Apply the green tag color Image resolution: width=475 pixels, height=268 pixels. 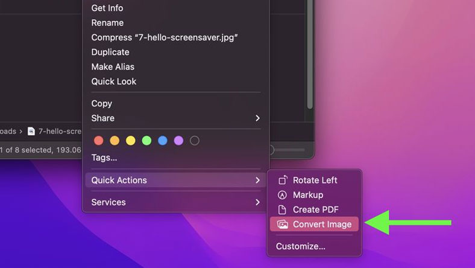point(146,141)
